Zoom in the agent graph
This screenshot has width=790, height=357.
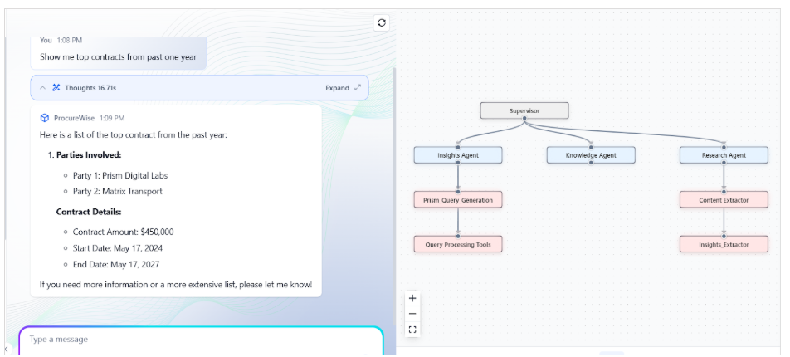(412, 298)
